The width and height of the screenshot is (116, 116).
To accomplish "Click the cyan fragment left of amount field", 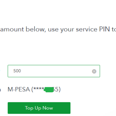I will (0, 70).
